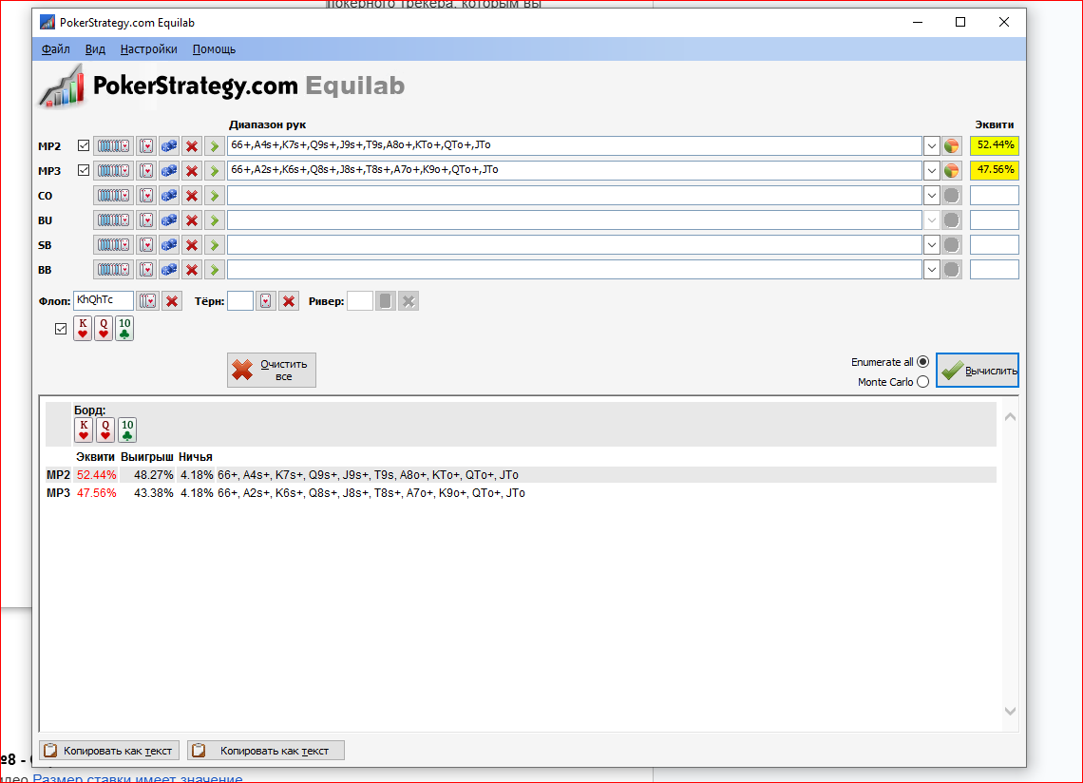Toggle checkbox beside flop card images
This screenshot has height=783, width=1083.
pyautogui.click(x=61, y=329)
